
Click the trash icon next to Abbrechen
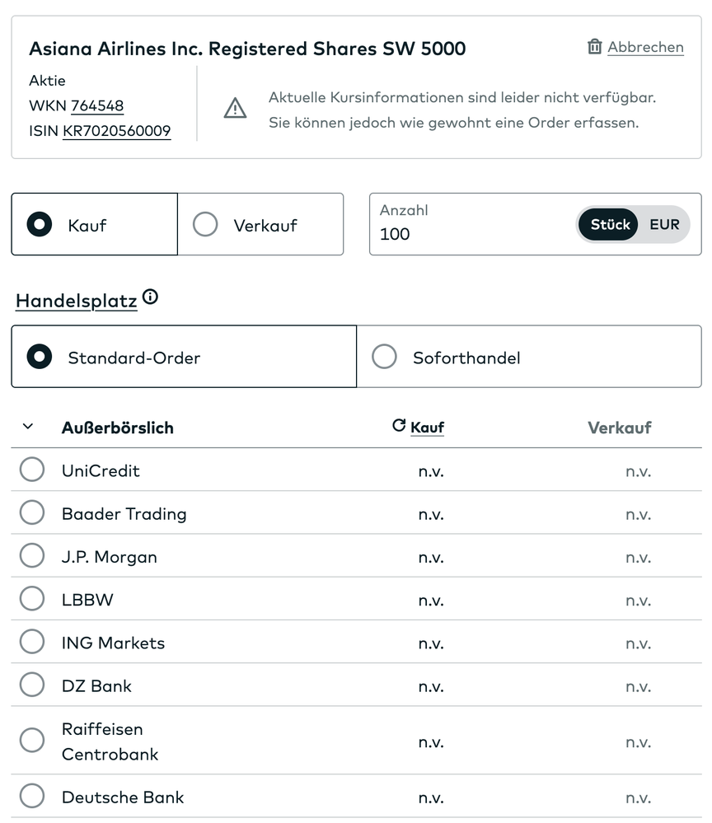(x=594, y=47)
